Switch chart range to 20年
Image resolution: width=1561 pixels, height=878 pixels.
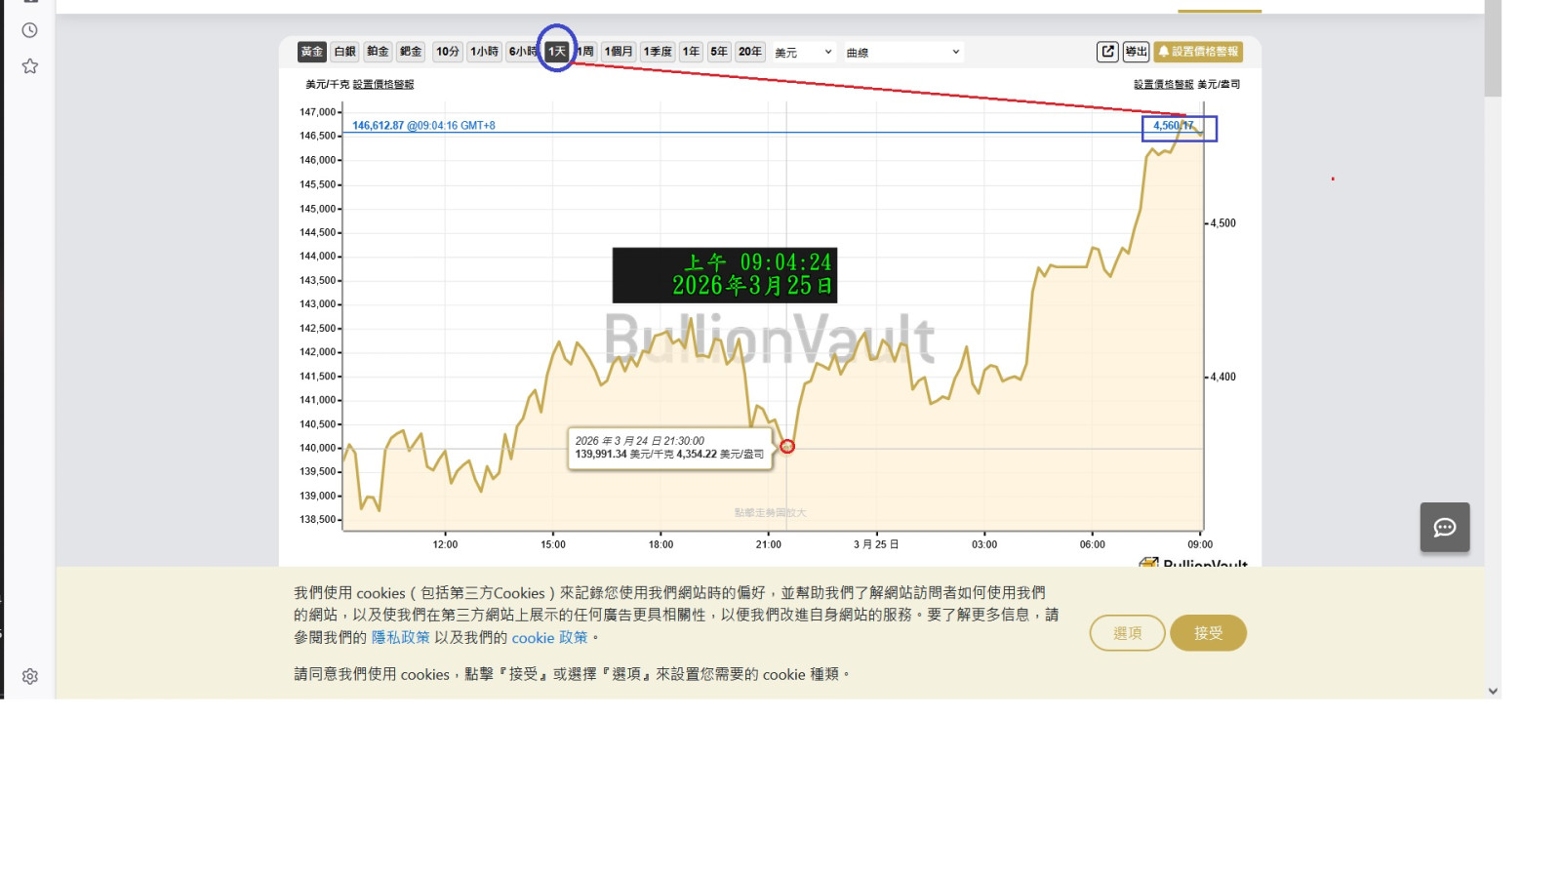[750, 52]
